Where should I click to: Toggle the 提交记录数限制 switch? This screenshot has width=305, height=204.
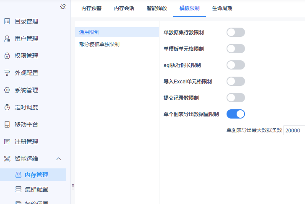pyautogui.click(x=235, y=98)
